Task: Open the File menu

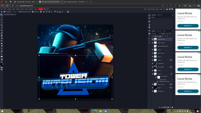Action: [x=2, y=9]
